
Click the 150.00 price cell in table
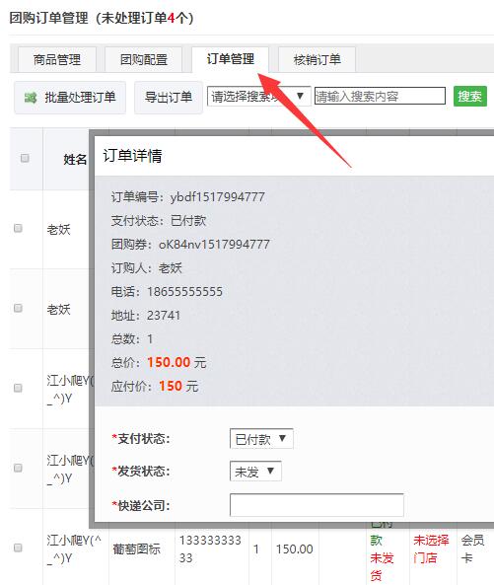point(294,549)
